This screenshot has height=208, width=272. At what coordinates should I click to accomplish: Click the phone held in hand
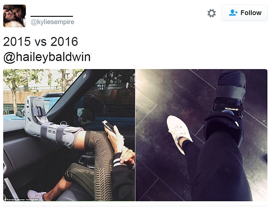pos(109,126)
